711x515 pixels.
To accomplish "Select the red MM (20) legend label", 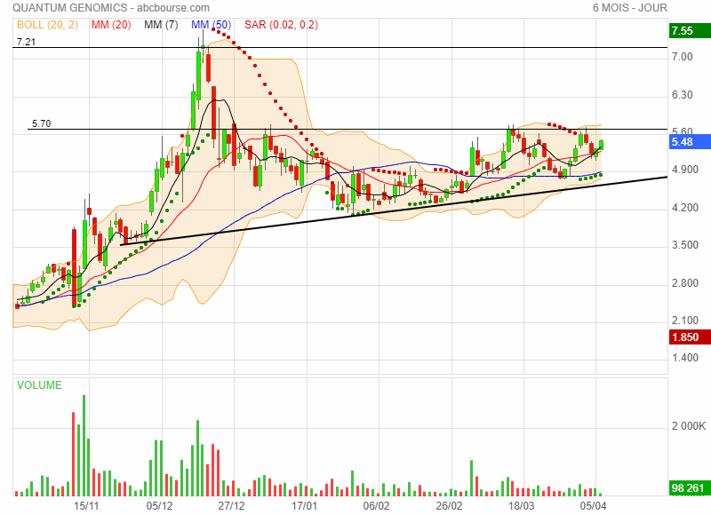I will click(111, 25).
